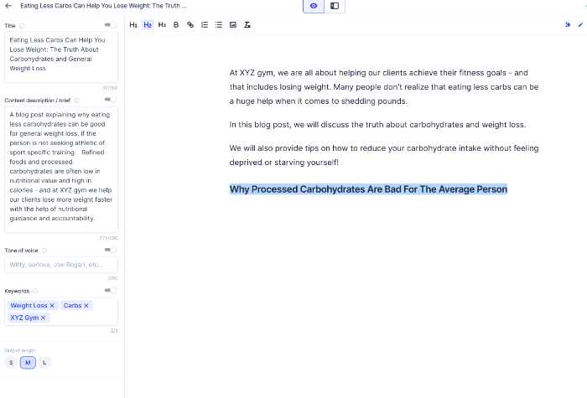
Task: Switch to the eye preview mode tab
Action: pos(314,6)
